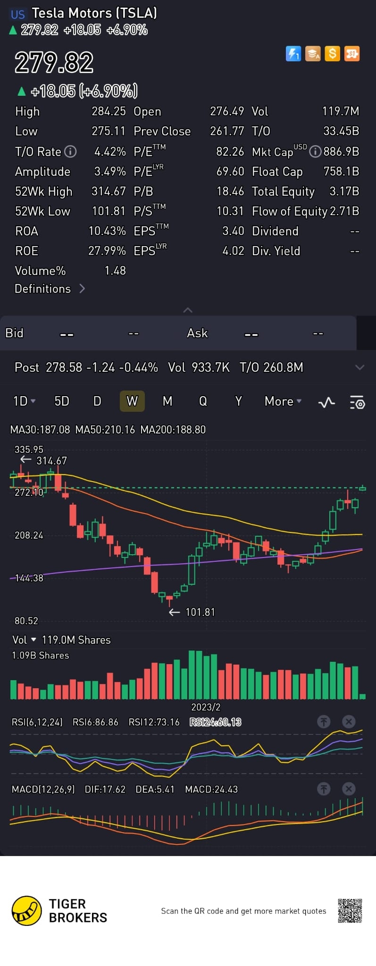The image size is (376, 966).
Task: Tap the 119.0M Shares volume label
Action: 76,640
